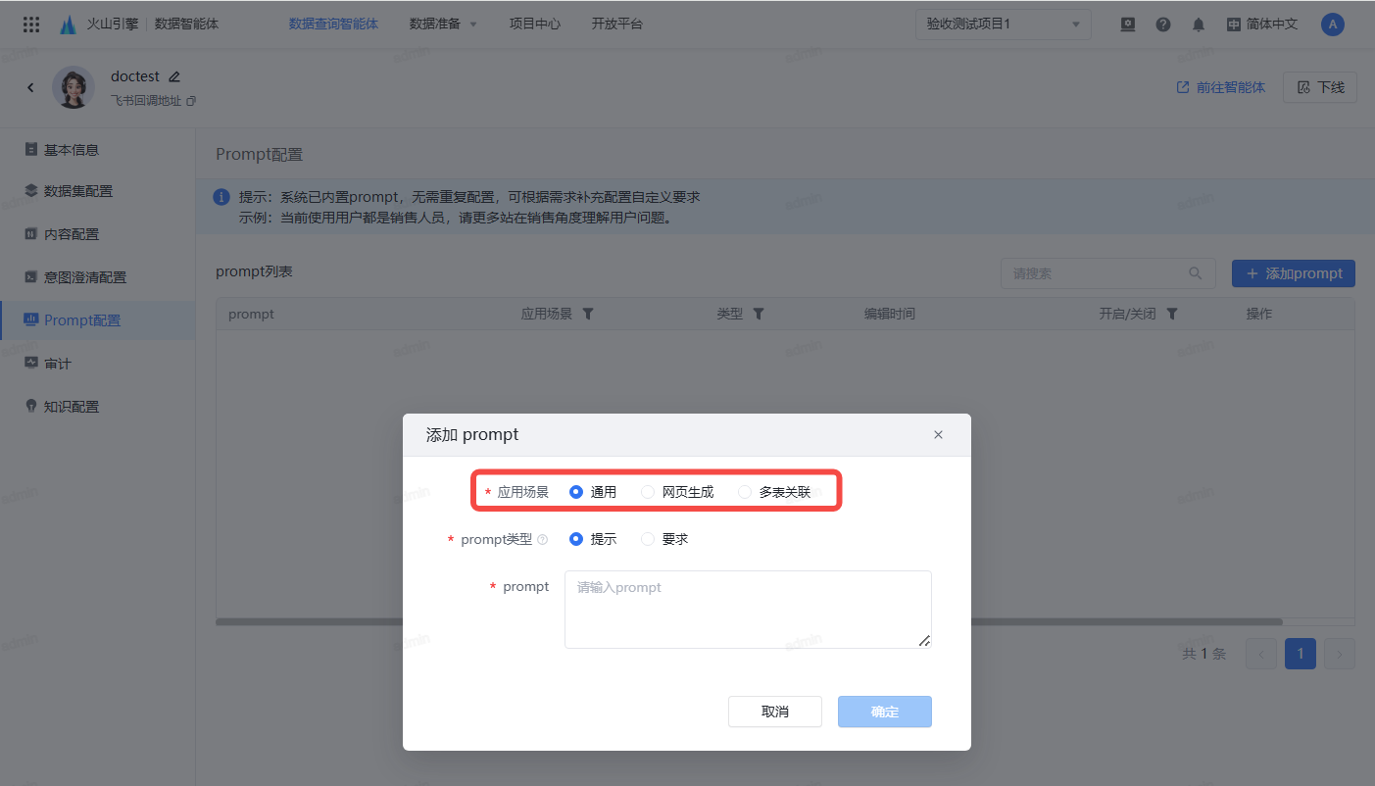The image size is (1375, 786).
Task: Click the Volcano Engine logo
Action: pos(68,25)
